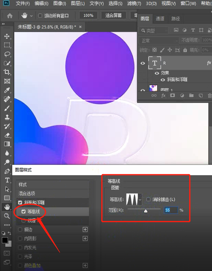Select the Frame tool
The image size is (212, 271).
click(x=7, y=81)
